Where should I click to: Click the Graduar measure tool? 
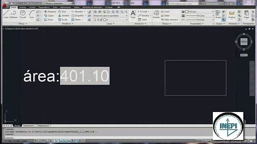(x=232, y=14)
